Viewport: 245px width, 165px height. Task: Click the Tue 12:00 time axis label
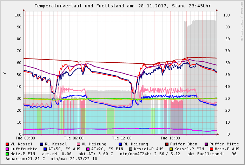pyautogui.click(x=122, y=138)
